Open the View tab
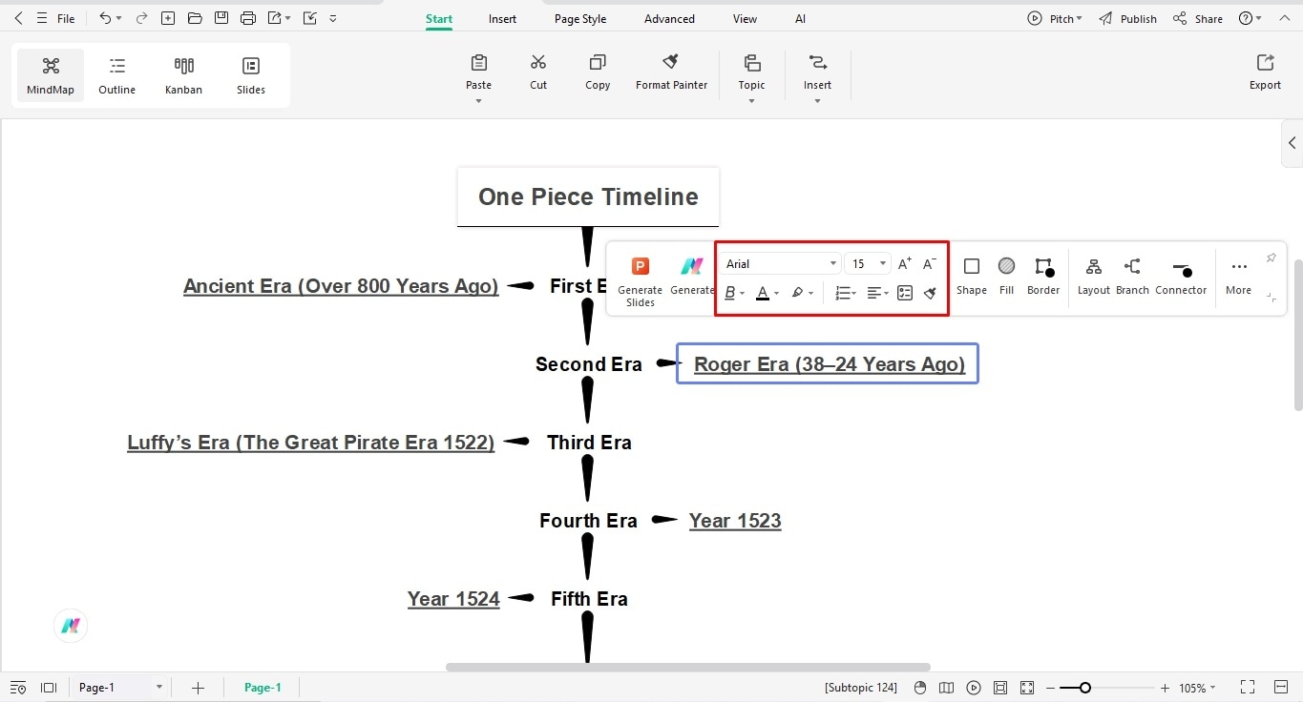Screen dimensions: 1303x702 [745, 19]
